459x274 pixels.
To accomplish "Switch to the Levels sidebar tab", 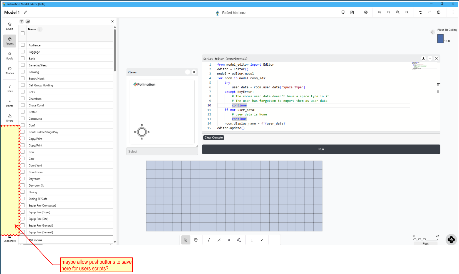I will [x=10, y=26].
